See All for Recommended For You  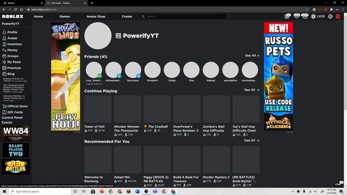(252, 141)
